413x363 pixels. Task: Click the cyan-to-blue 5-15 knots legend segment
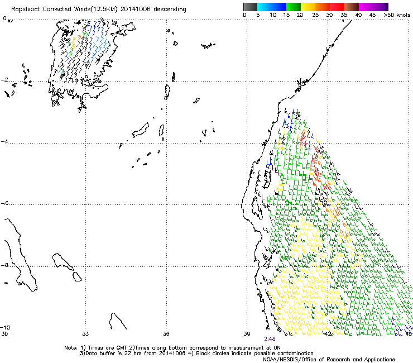click(272, 7)
